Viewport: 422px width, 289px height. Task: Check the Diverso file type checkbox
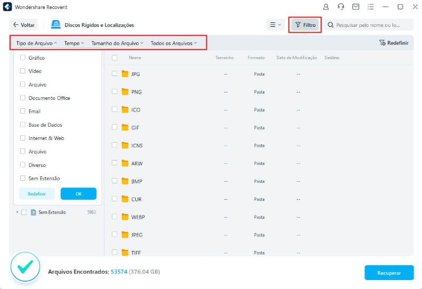click(x=23, y=164)
